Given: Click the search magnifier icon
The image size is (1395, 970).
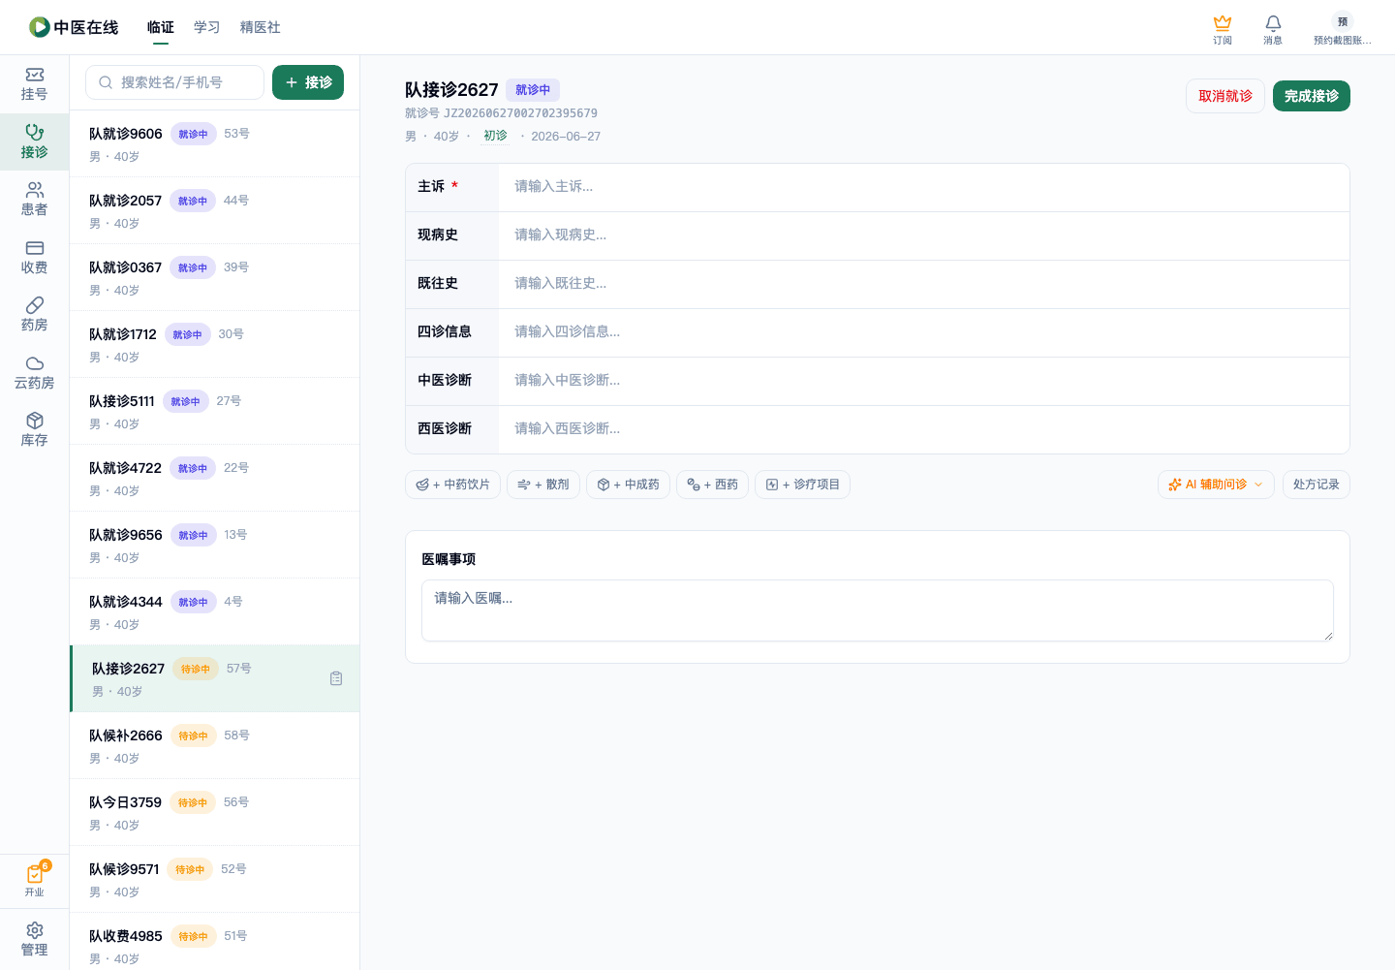Looking at the screenshot, I should pyautogui.click(x=106, y=82).
